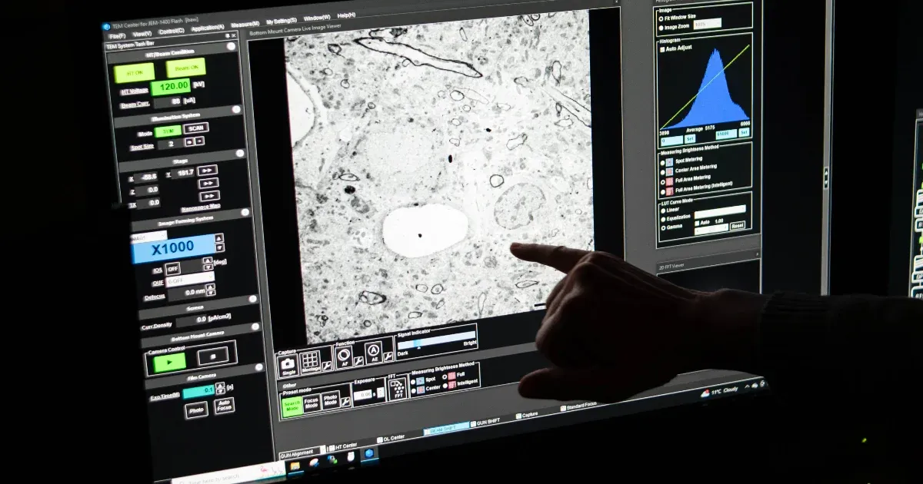Collapse the HT/Beam Condition section
923x484 pixels.
pos(232,46)
